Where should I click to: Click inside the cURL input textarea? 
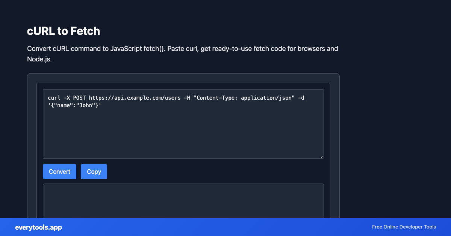pos(183,131)
